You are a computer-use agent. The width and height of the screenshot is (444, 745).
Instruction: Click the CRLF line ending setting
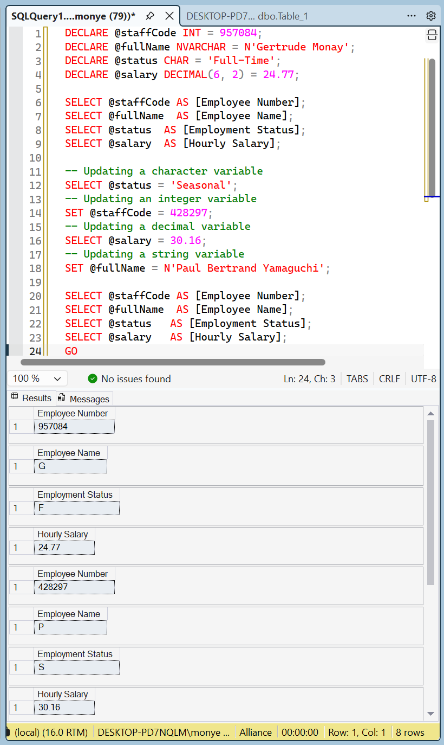[389, 378]
